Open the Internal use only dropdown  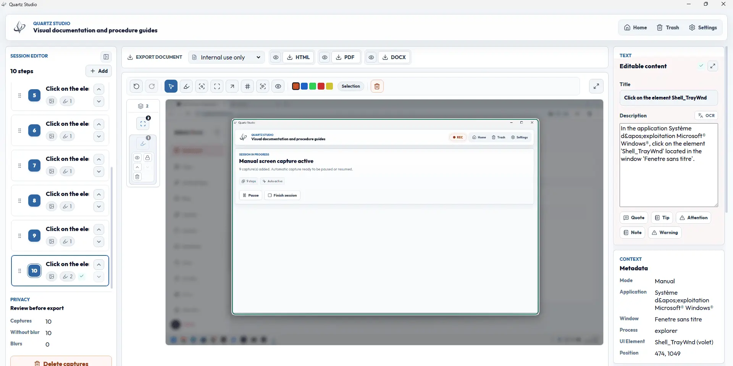coord(226,57)
